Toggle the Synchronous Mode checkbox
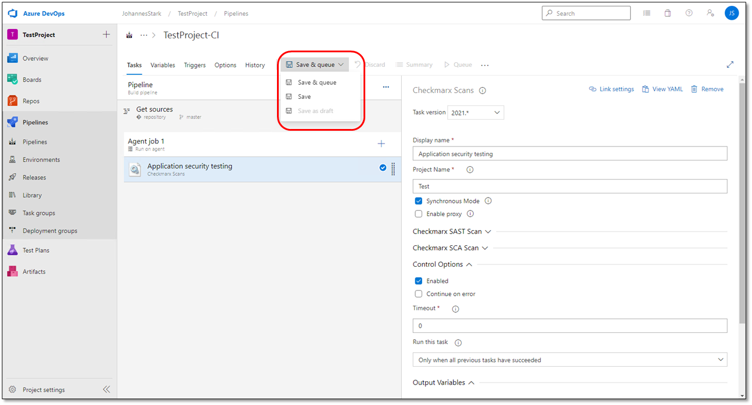Screen dimensions: 752x405 [x=419, y=201]
